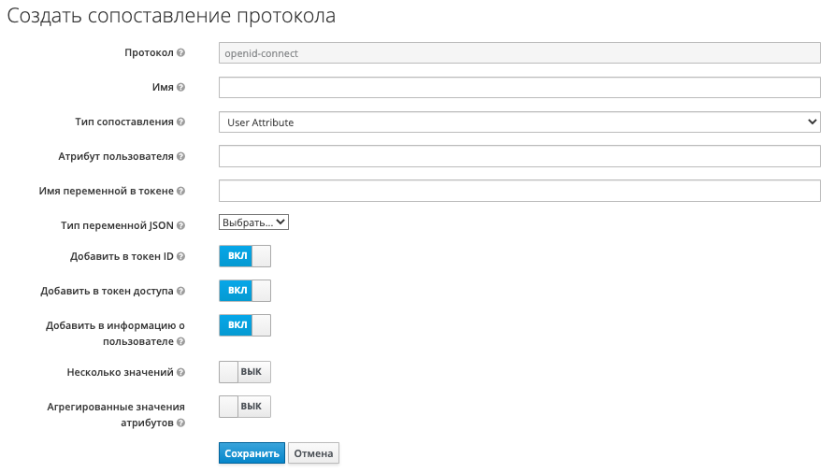Show help for Атрибут пользователя
Image resolution: width=834 pixels, height=473 pixels.
tap(180, 156)
